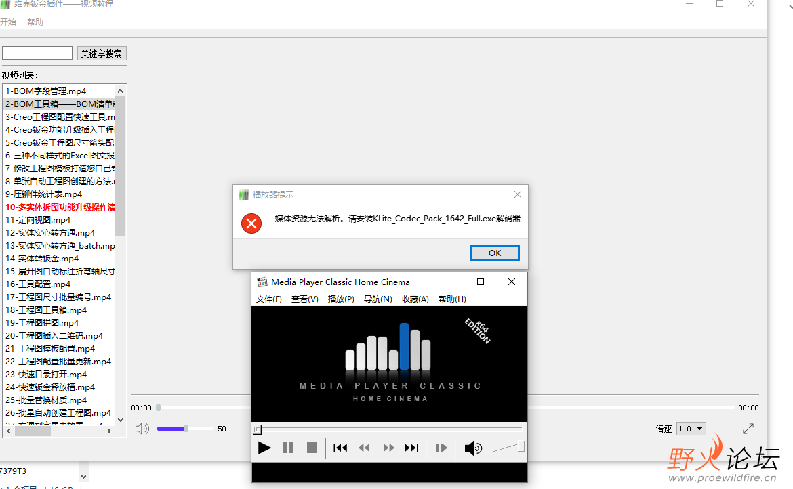Image resolution: width=793 pixels, height=489 pixels.
Task: Play video in Media Player Classic
Action: coord(264,448)
